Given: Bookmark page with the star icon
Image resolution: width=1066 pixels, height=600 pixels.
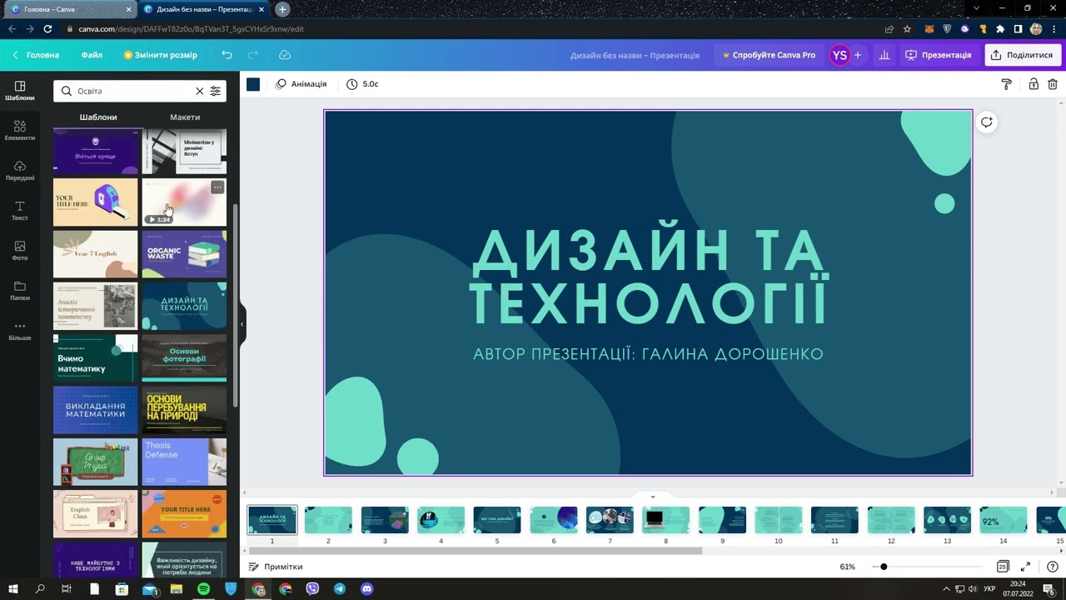Looking at the screenshot, I should pos(907,28).
